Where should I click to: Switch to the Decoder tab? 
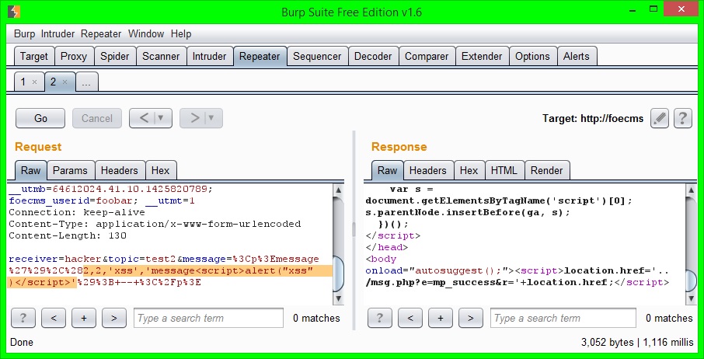coord(373,57)
